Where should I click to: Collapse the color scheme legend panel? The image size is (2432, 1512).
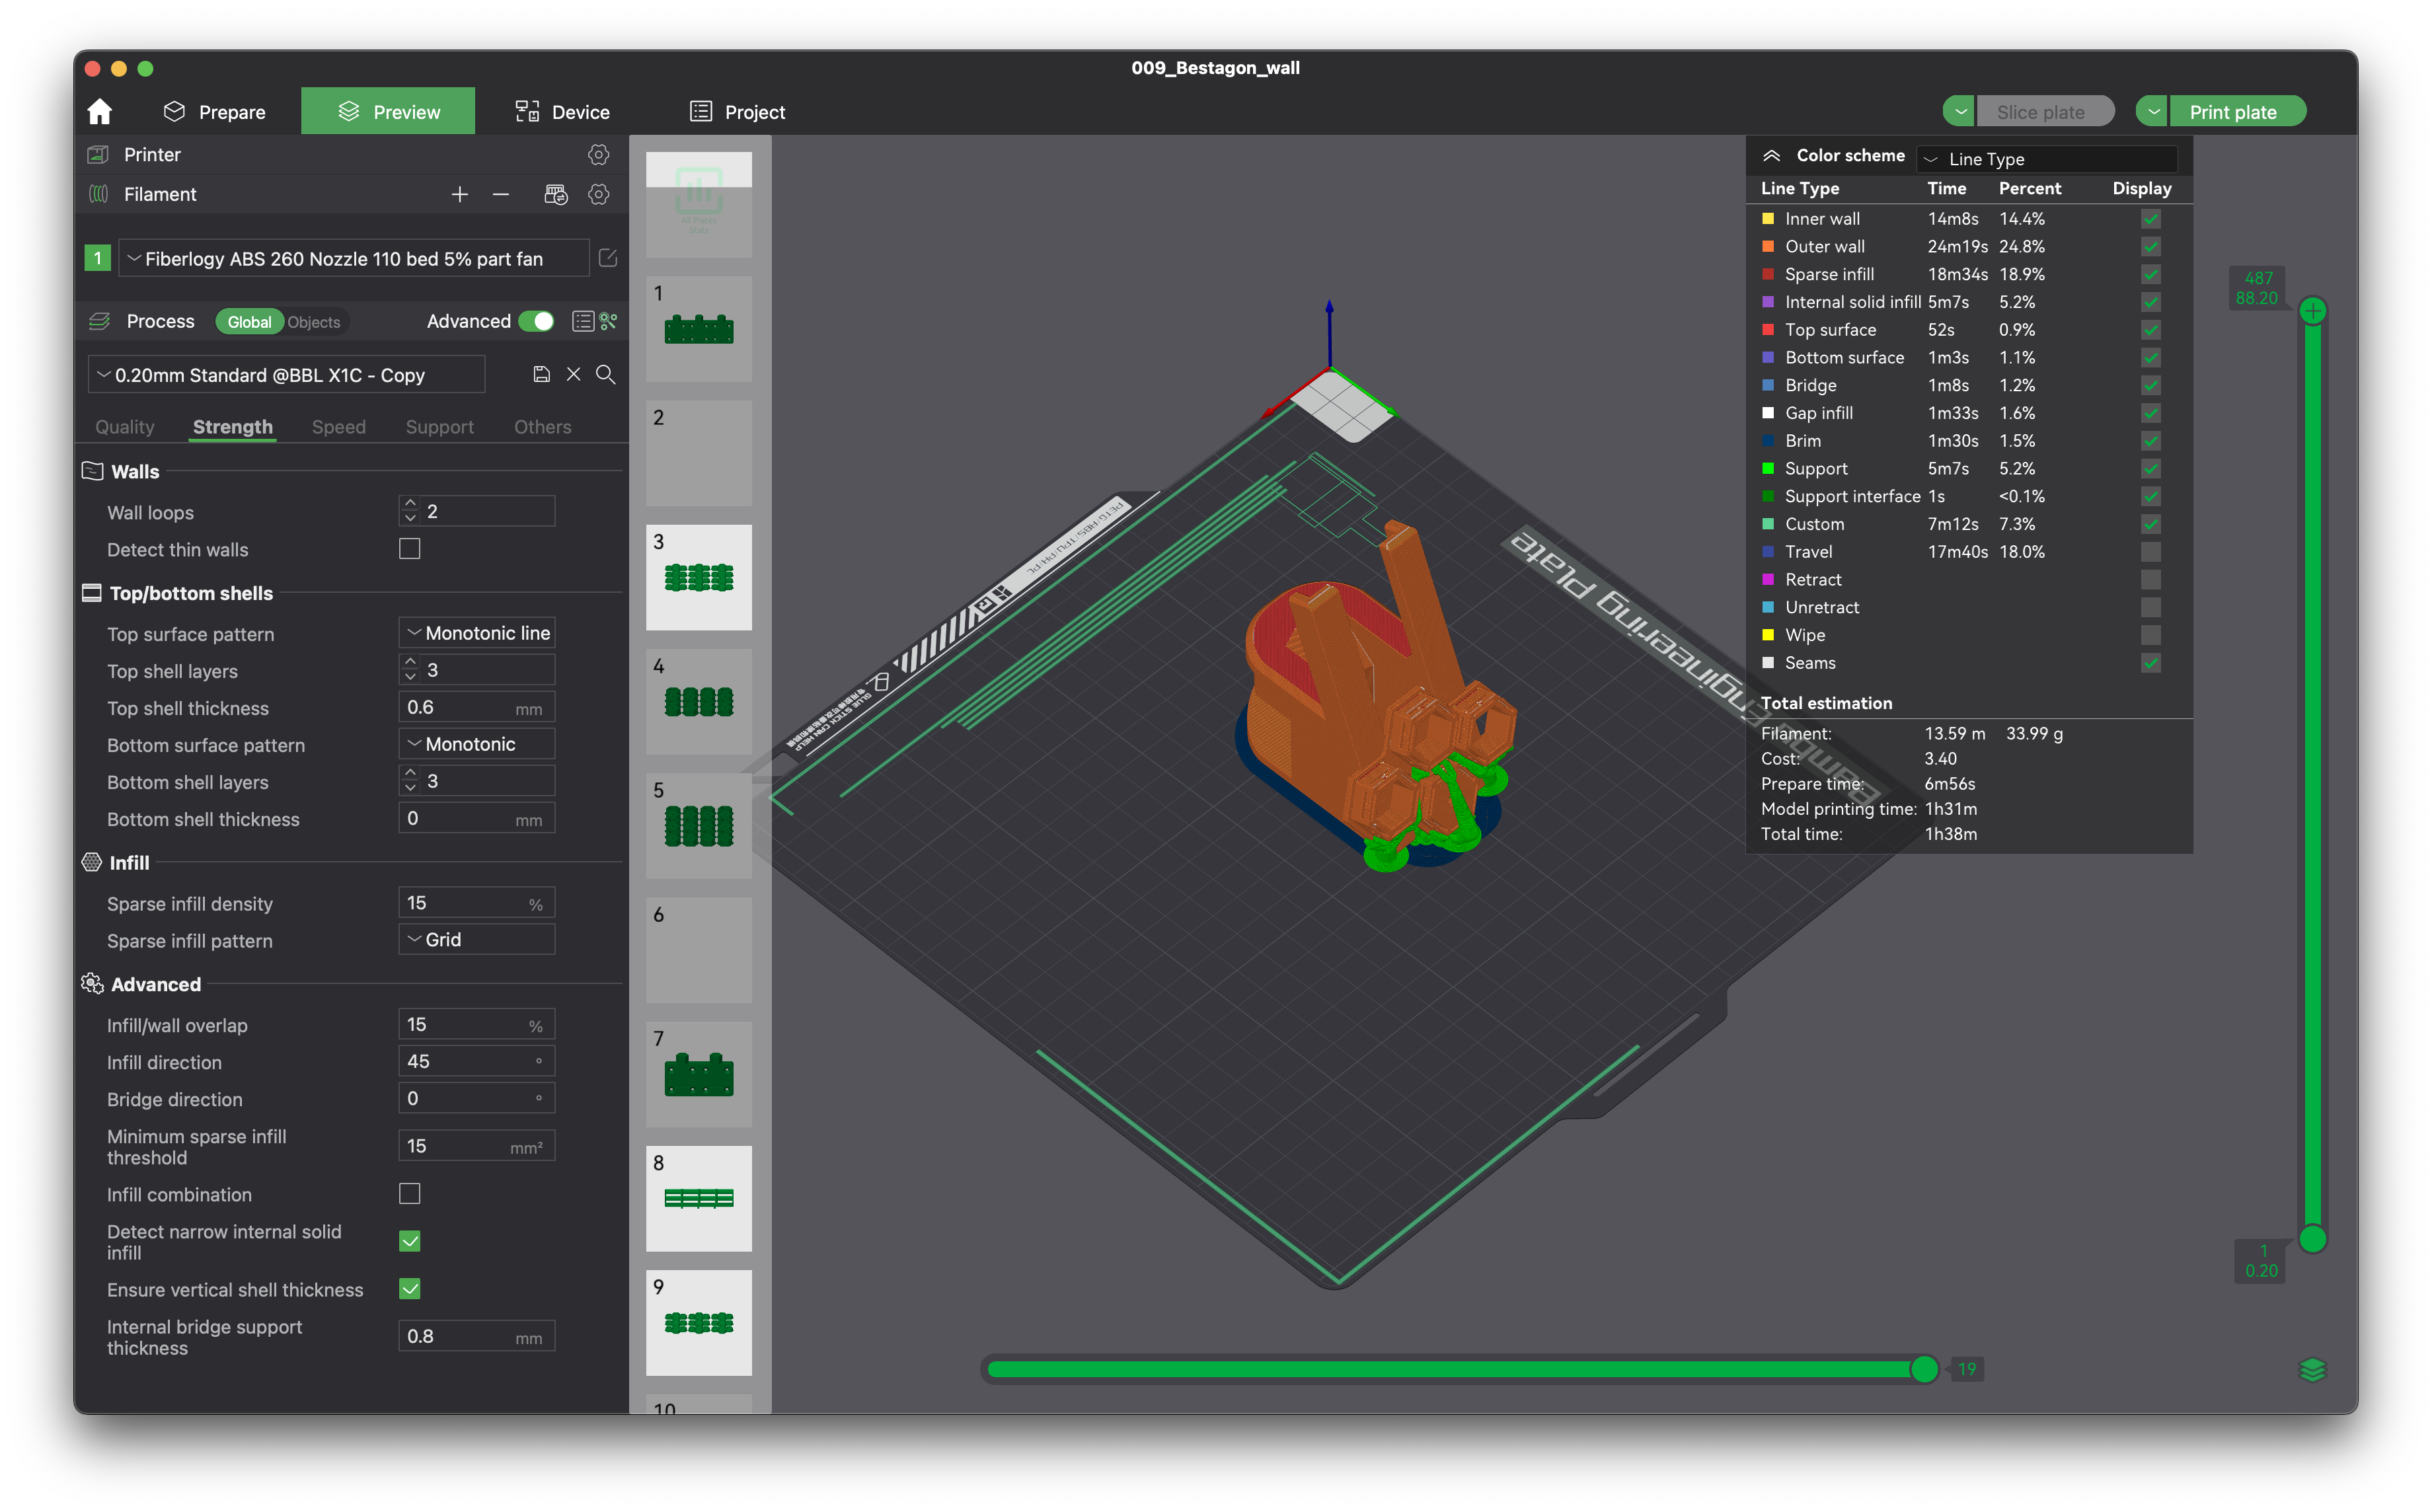[x=1771, y=156]
